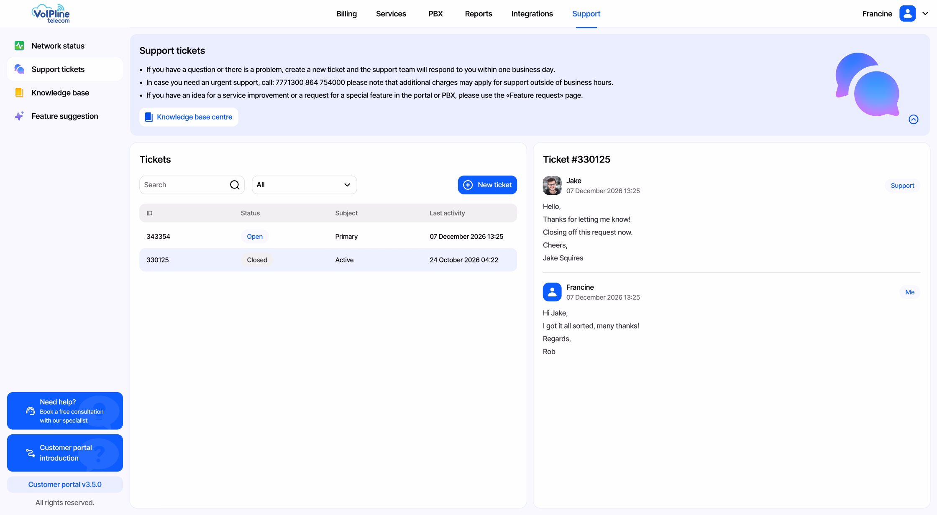Create a New ticket
This screenshot has height=515, width=937.
click(487, 185)
